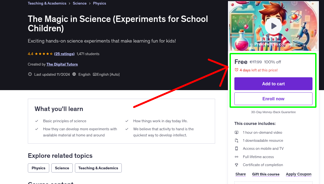The image size is (324, 184).
Task: Click the clock icon beside Last updated 11/2024
Action: (30, 74)
